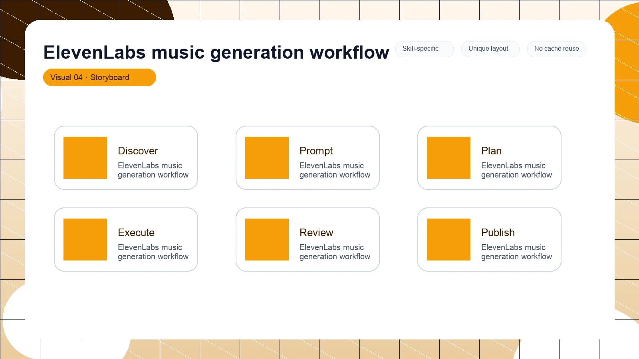The image size is (639, 359).
Task: Click the description text under Prompt
Action: (335, 170)
